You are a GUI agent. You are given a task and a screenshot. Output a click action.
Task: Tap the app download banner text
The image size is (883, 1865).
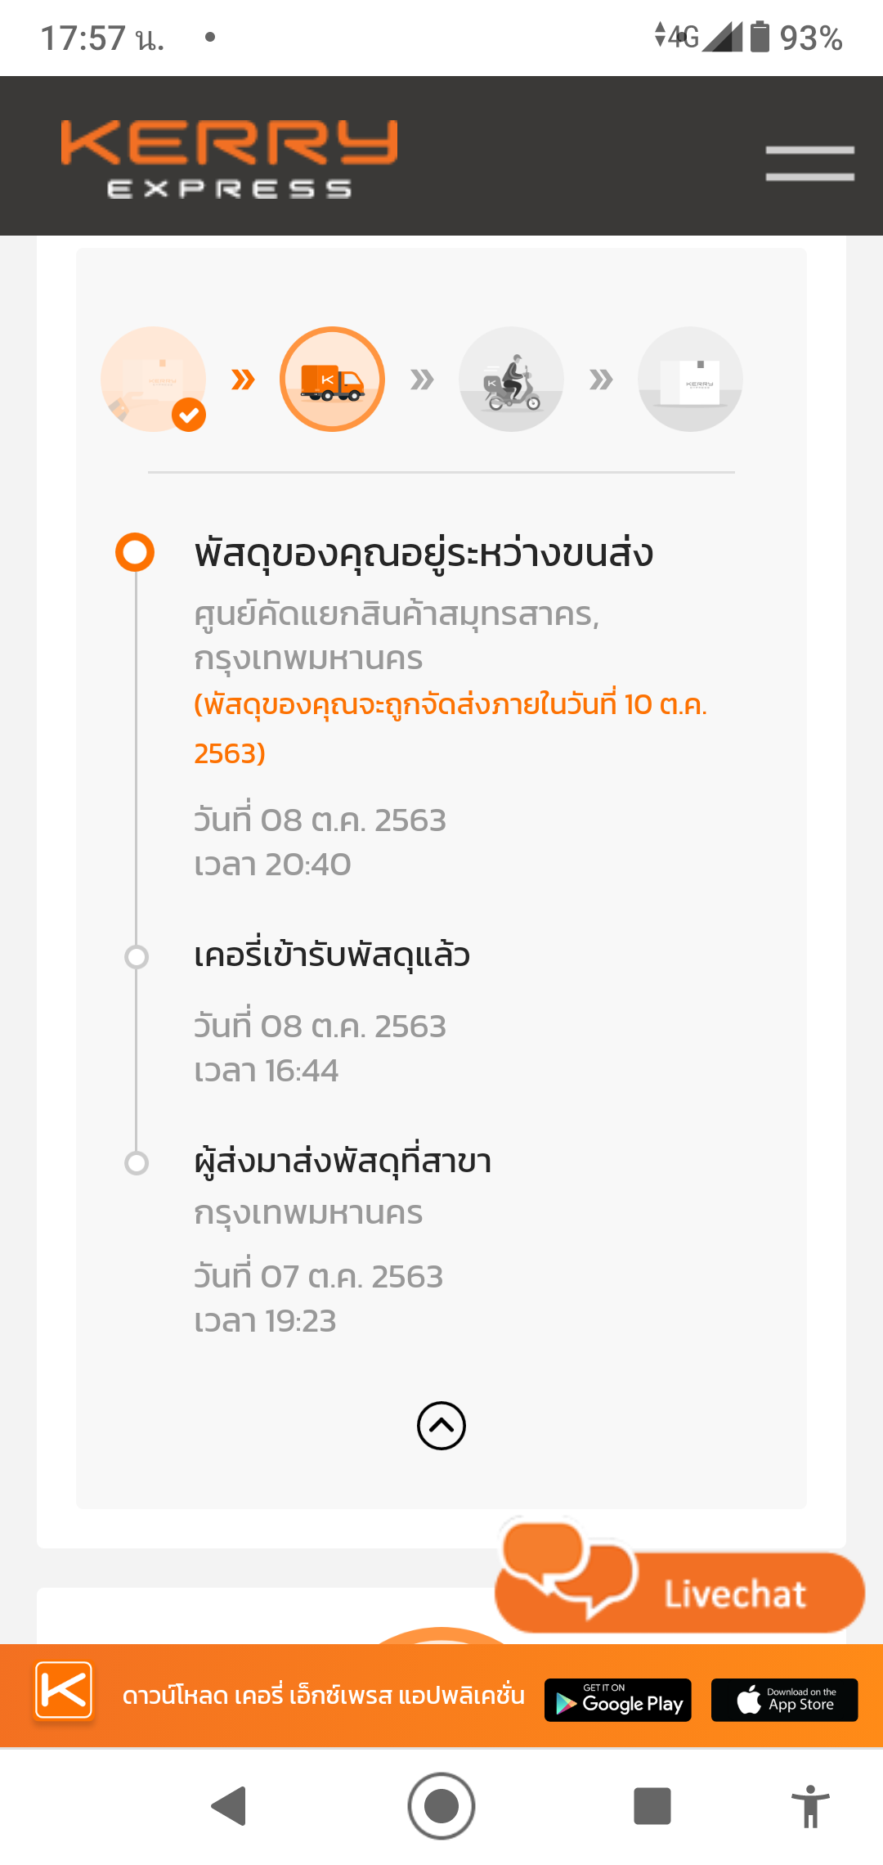323,1696
